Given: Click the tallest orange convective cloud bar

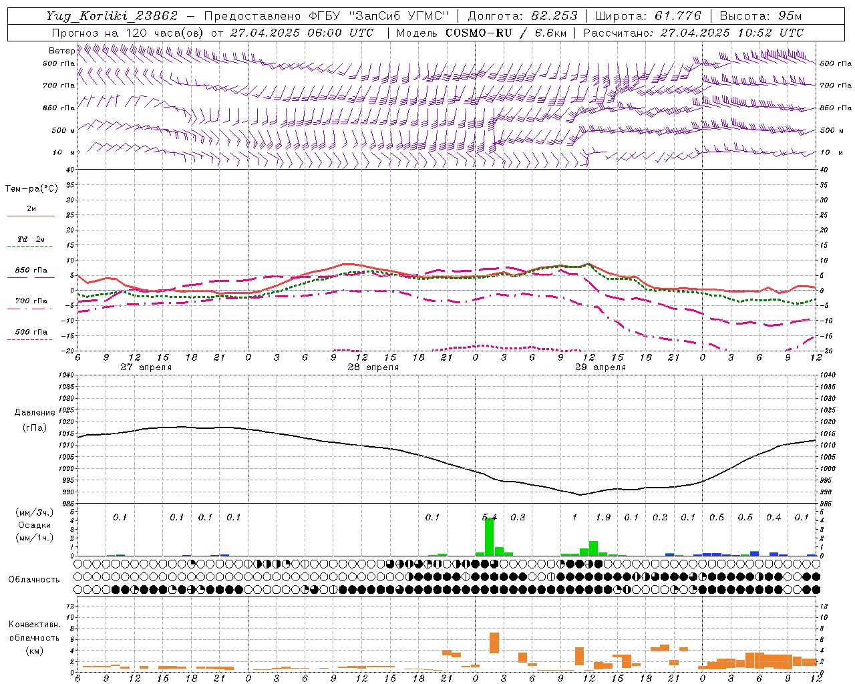Looking at the screenshot, I should click(494, 643).
